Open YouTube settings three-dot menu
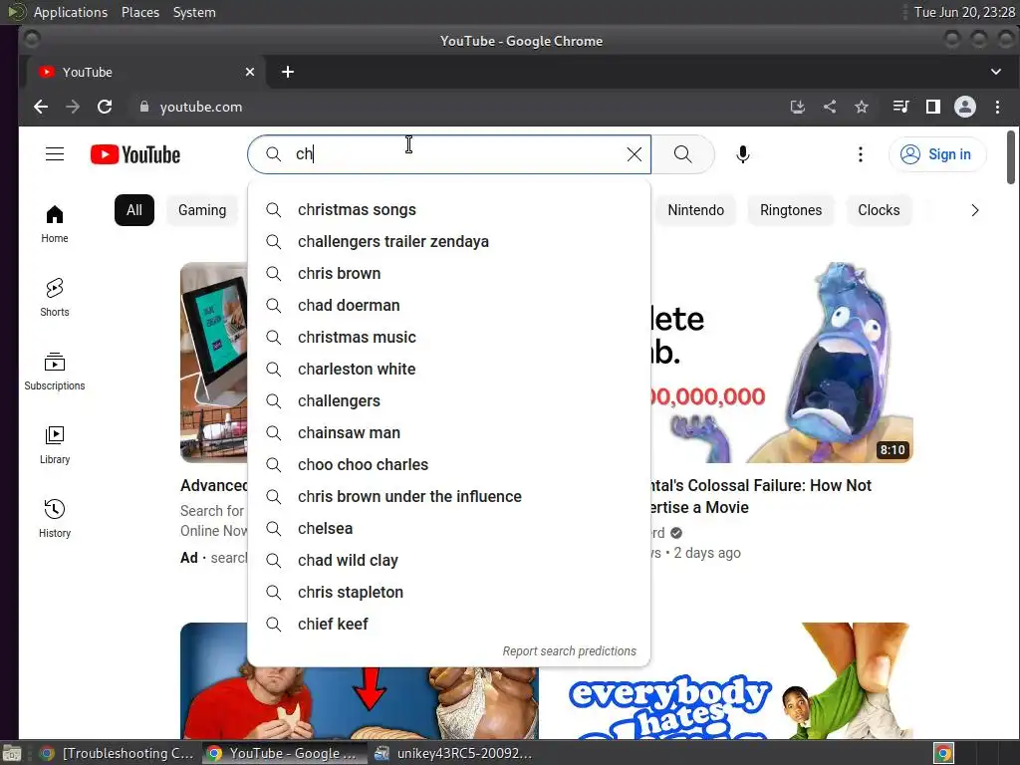 [860, 154]
